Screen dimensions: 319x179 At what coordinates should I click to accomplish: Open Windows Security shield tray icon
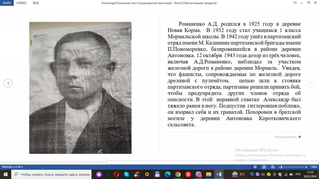pos(280,174)
